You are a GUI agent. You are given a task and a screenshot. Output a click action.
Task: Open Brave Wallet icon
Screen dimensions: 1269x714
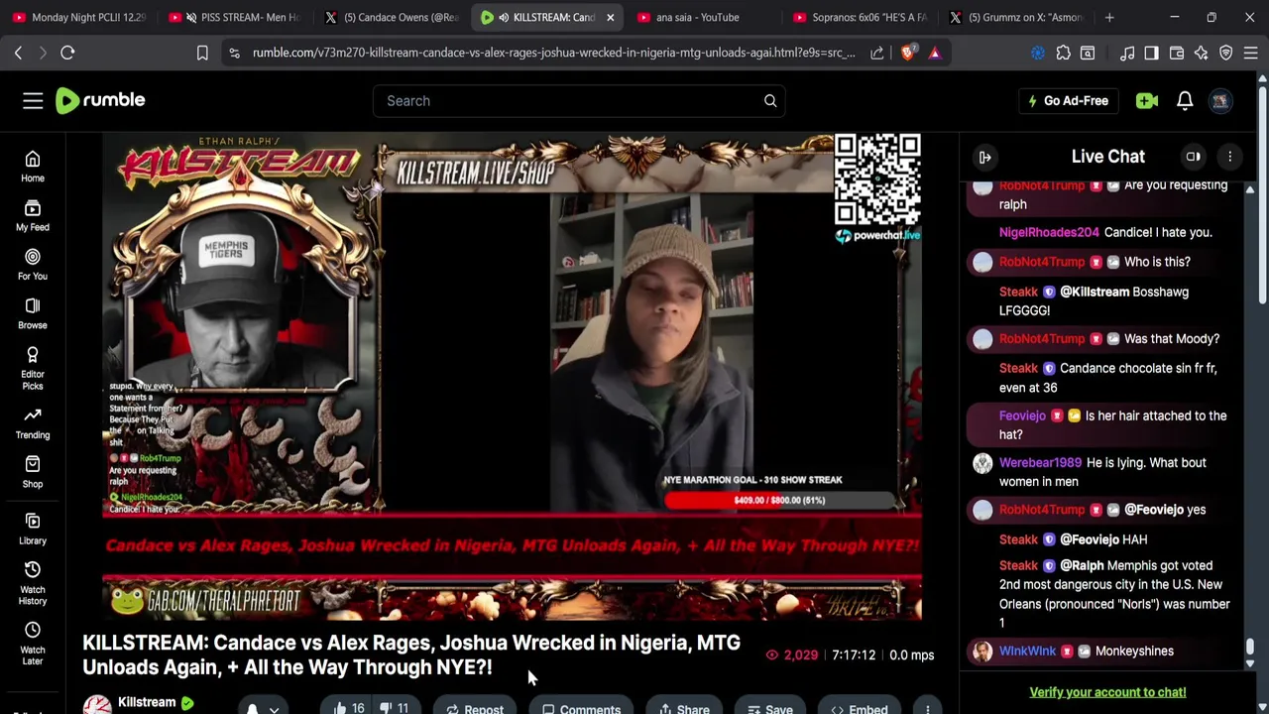1177,53
